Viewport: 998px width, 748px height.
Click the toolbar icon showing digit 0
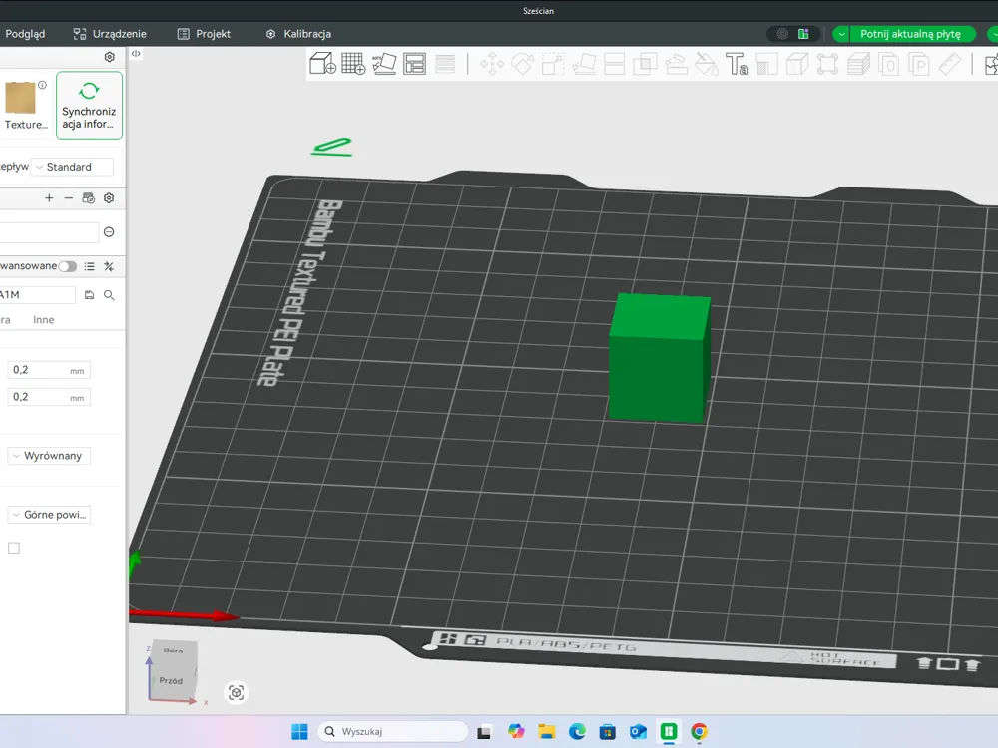click(x=888, y=64)
